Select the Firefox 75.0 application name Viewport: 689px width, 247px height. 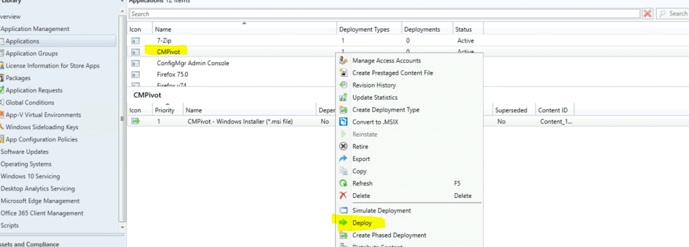(x=173, y=74)
